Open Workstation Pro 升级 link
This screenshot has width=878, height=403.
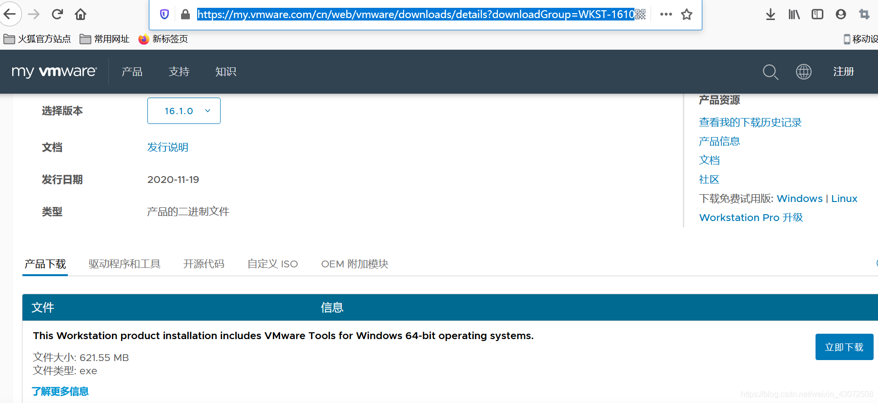pyautogui.click(x=751, y=218)
